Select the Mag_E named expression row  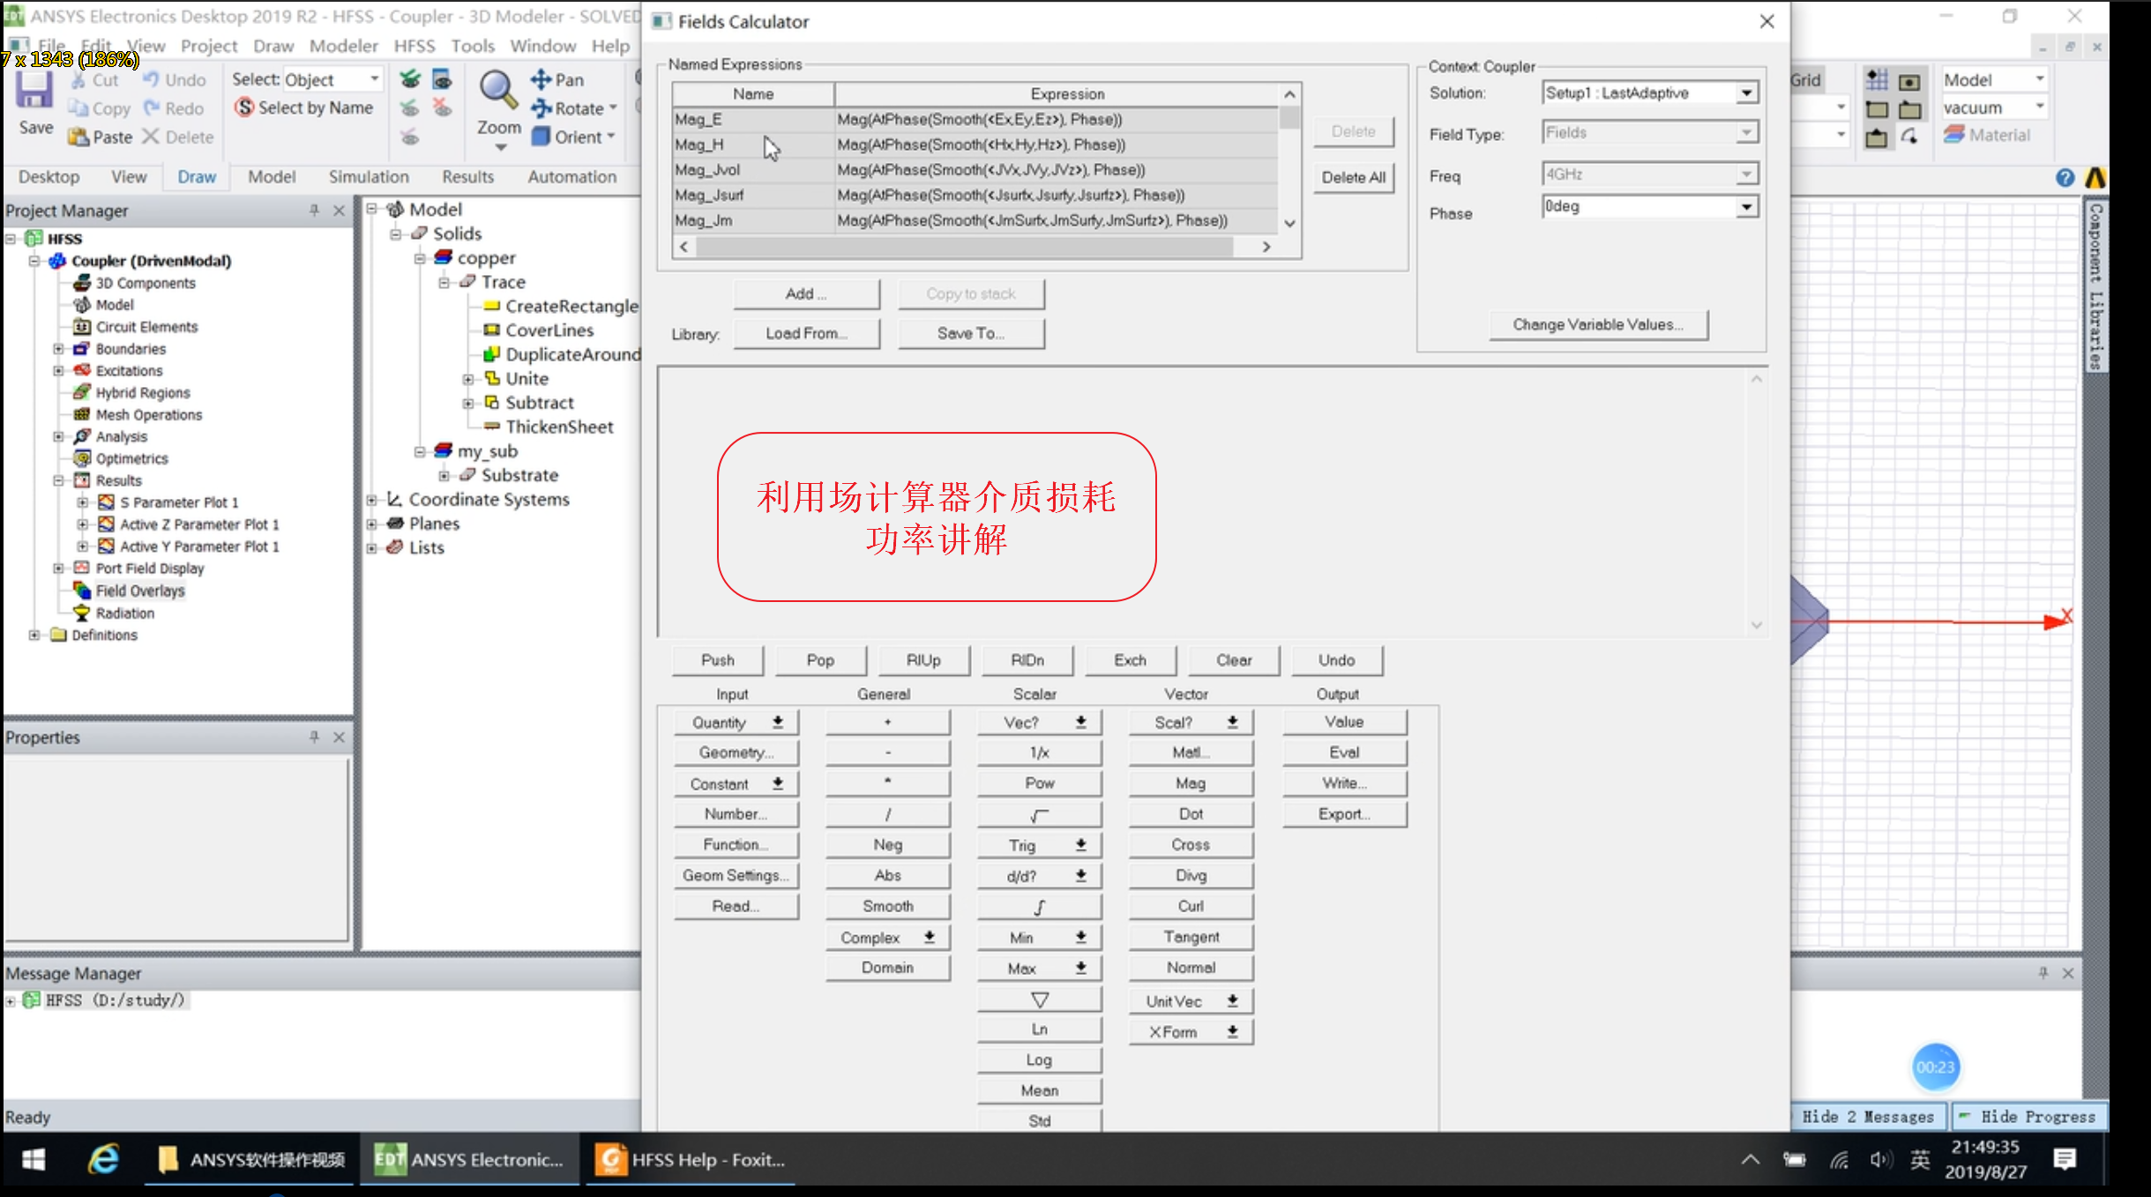(x=975, y=119)
